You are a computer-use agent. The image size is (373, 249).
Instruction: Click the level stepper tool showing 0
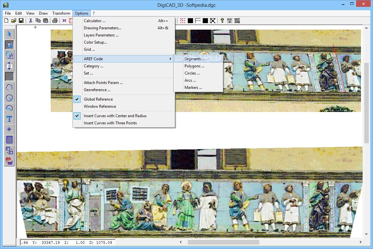[x=9, y=66]
